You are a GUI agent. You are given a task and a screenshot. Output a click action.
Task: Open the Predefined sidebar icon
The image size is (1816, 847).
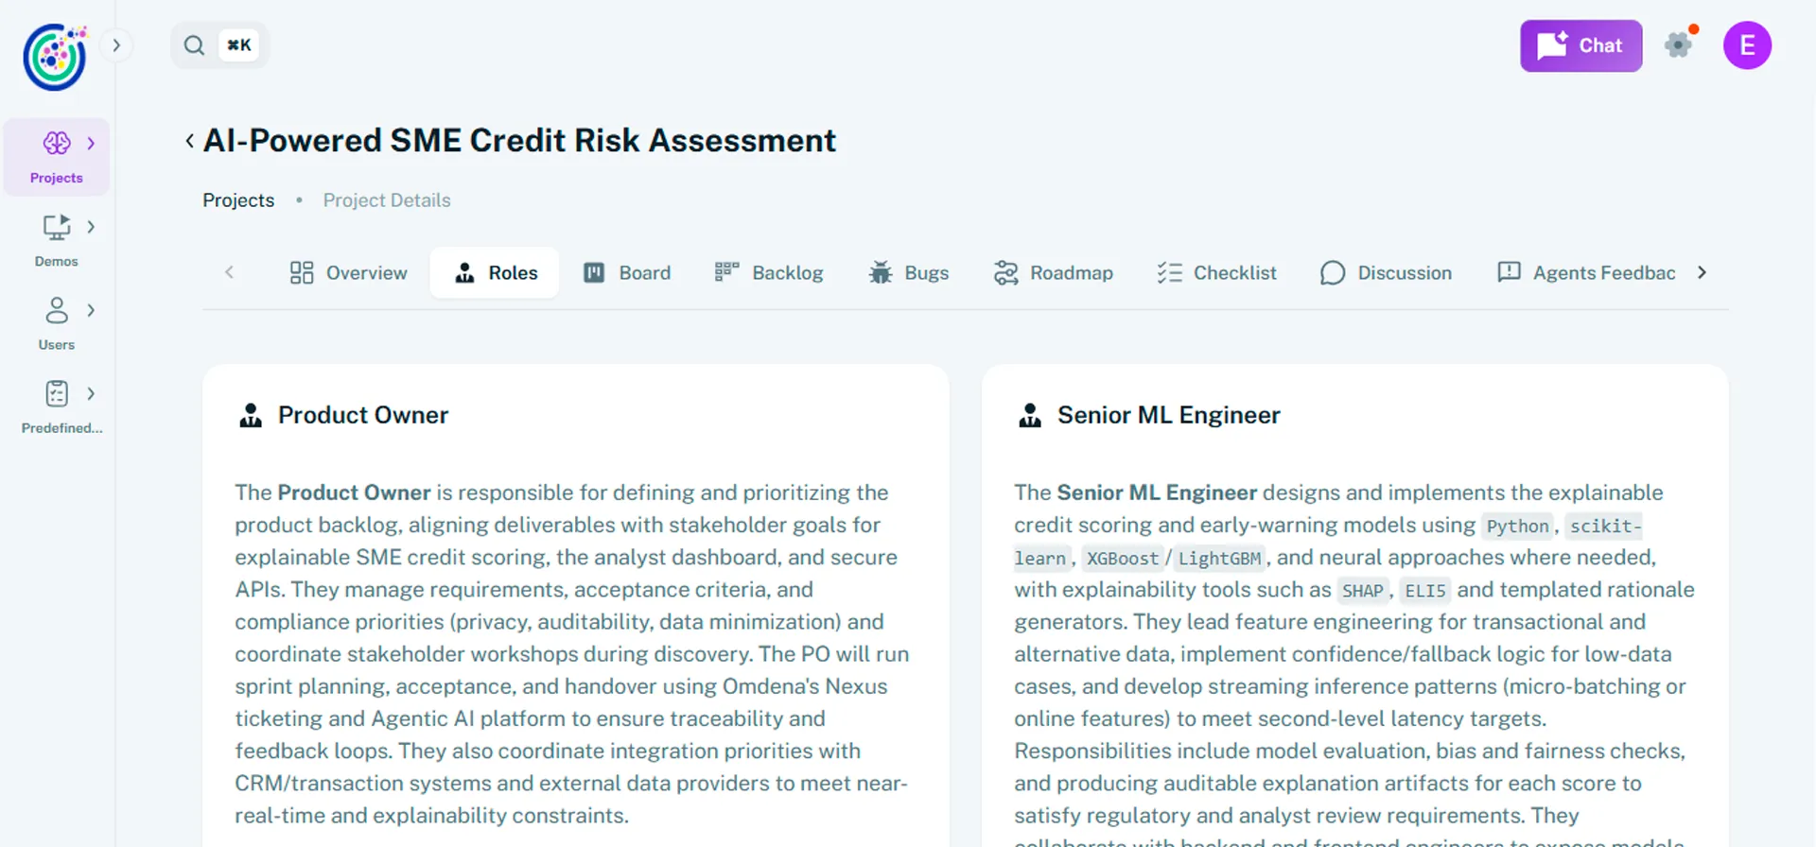tap(57, 394)
